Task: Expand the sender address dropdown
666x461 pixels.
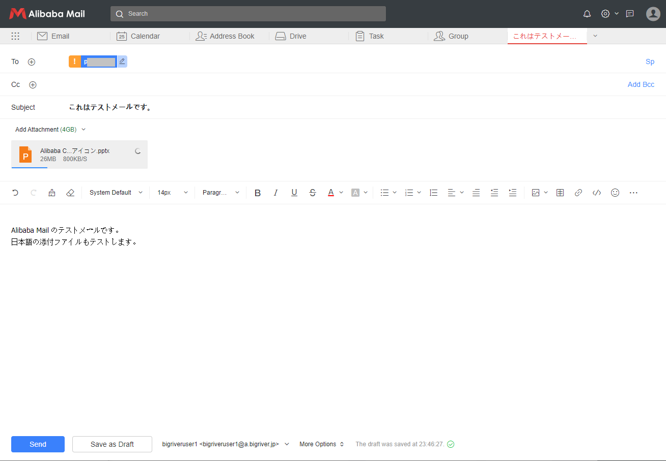Action: (x=287, y=444)
